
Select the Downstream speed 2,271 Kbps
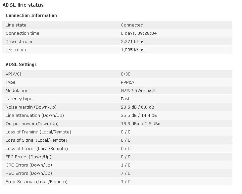tap(132, 42)
